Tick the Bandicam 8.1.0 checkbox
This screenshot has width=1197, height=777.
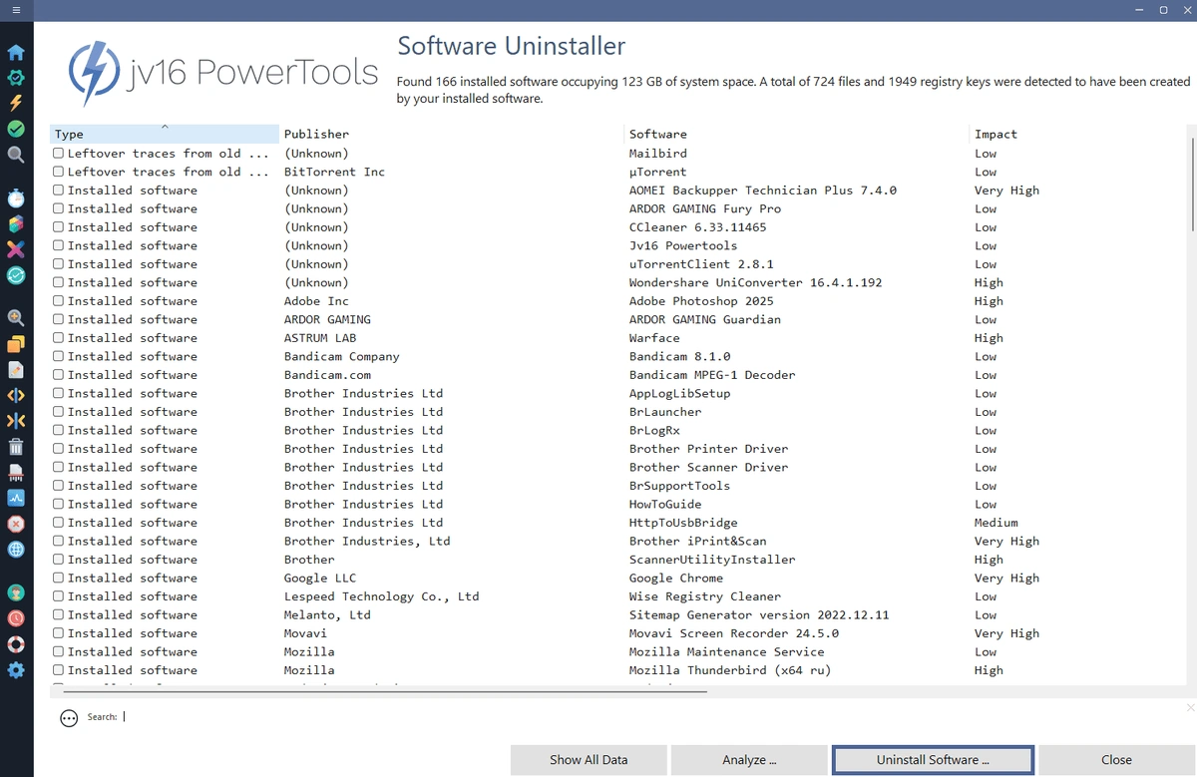pyautogui.click(x=58, y=356)
